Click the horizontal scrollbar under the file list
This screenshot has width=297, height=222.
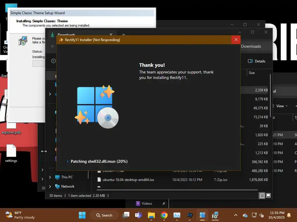177,190
